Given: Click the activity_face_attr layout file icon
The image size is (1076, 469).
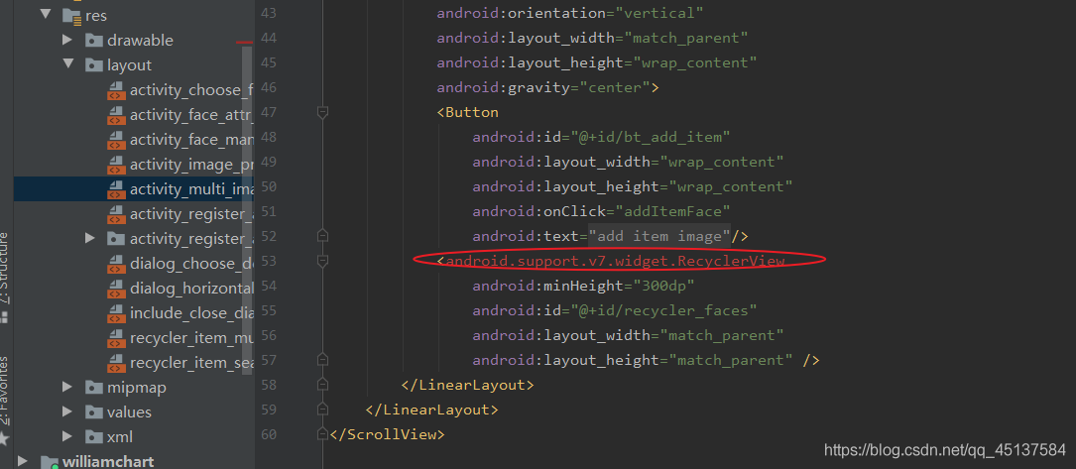Looking at the screenshot, I should pyautogui.click(x=116, y=115).
